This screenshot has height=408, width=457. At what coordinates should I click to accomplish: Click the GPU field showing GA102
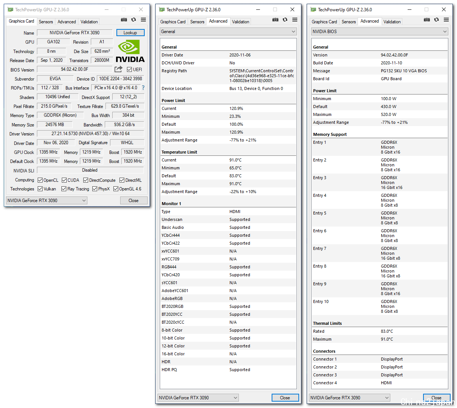53,42
